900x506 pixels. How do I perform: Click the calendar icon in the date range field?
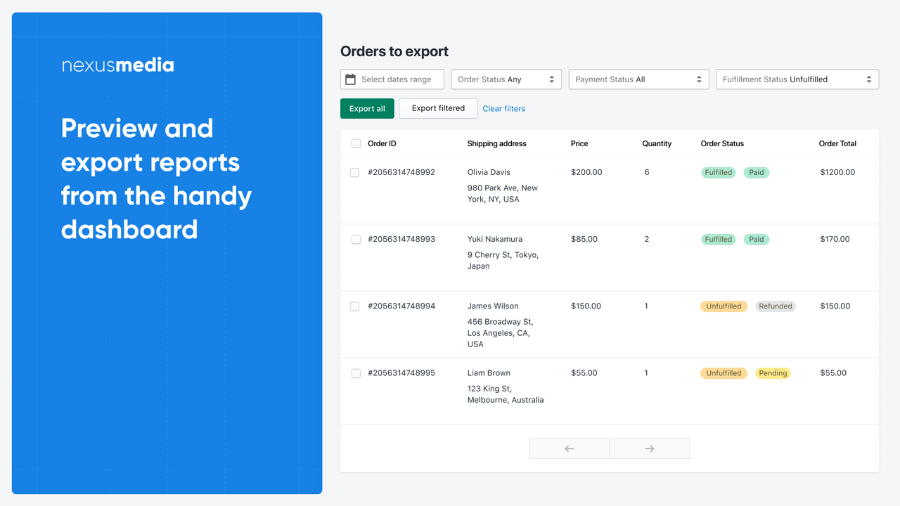point(351,79)
